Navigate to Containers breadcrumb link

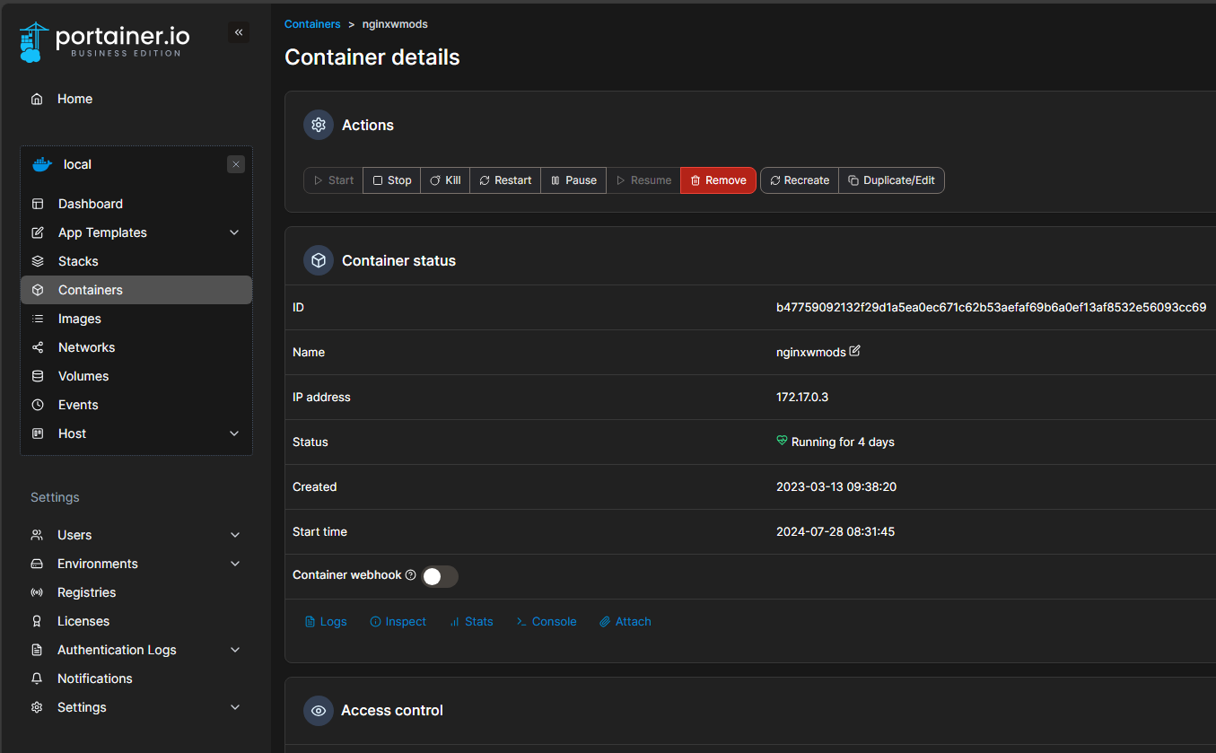(312, 24)
